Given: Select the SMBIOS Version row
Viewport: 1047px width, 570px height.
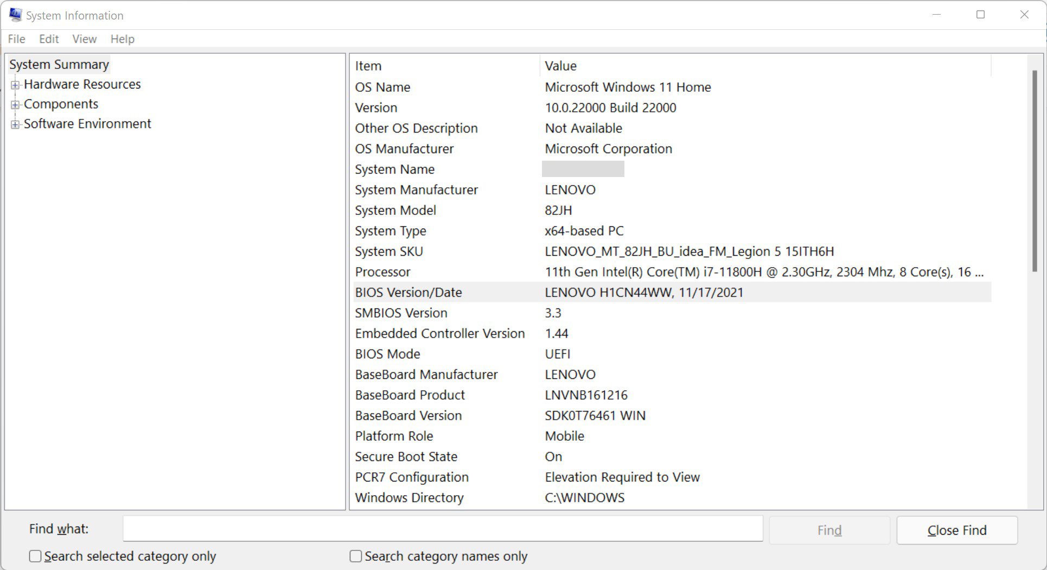Looking at the screenshot, I should 672,313.
